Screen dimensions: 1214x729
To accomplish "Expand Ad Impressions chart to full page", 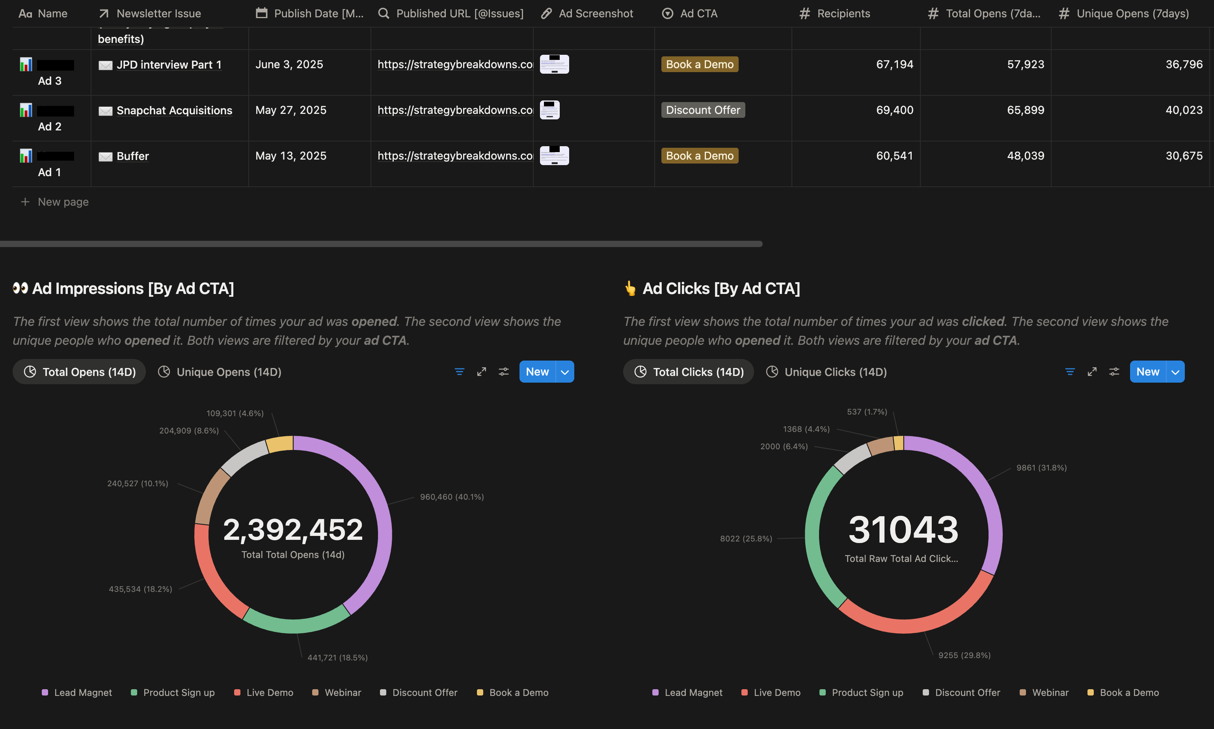I will (x=482, y=372).
